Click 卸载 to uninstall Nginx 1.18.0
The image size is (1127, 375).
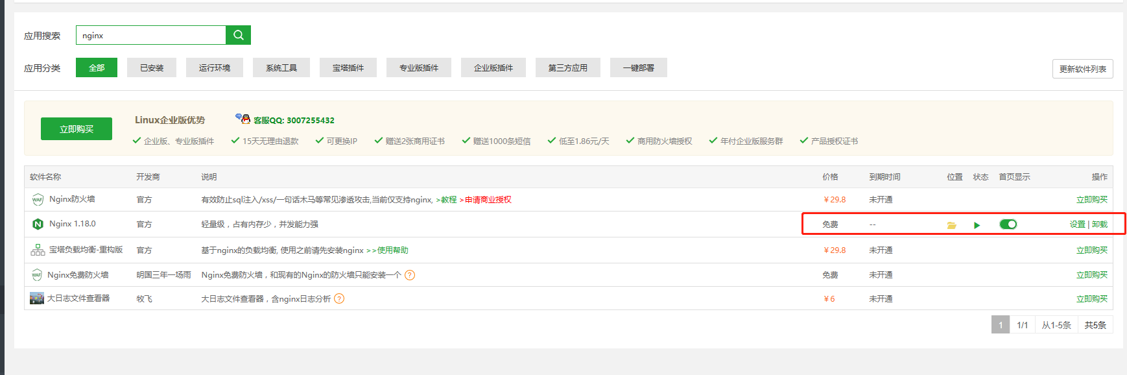coord(1100,224)
